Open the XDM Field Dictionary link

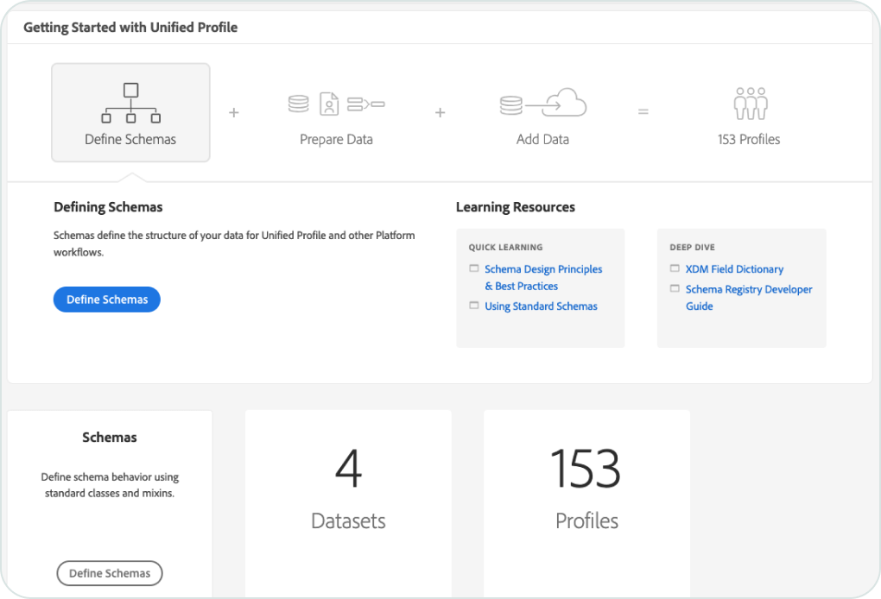pos(734,269)
